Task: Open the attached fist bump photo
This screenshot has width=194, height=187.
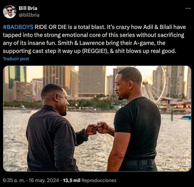Action: coord(97,118)
